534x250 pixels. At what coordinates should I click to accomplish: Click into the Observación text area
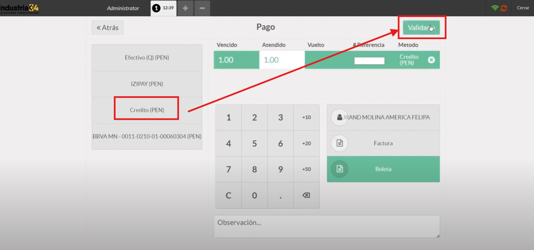pyautogui.click(x=326, y=227)
